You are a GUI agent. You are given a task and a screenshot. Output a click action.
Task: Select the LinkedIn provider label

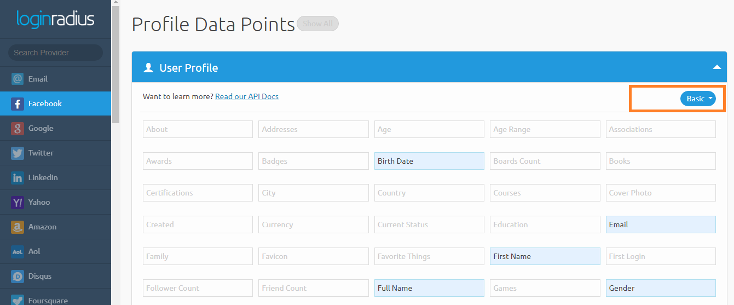[43, 177]
